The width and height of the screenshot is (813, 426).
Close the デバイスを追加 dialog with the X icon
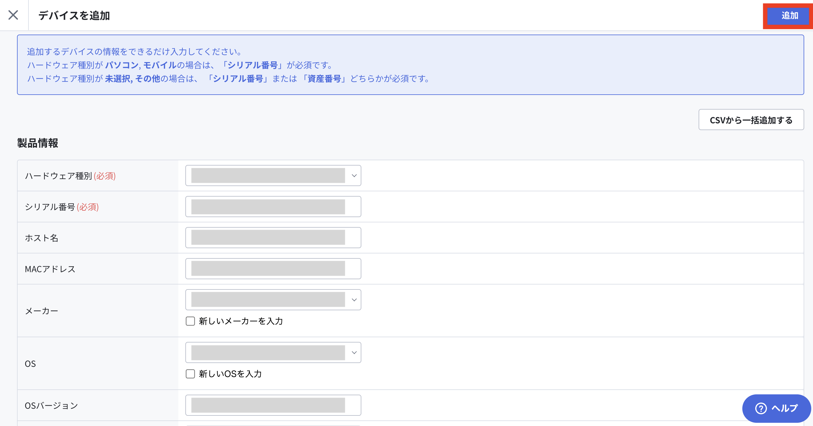pyautogui.click(x=13, y=15)
